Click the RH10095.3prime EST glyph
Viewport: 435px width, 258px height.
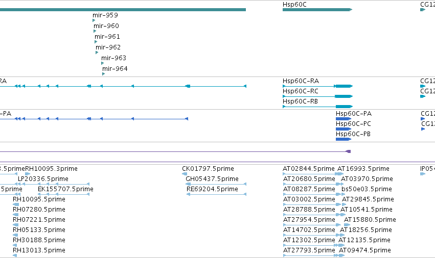[x=28, y=174]
